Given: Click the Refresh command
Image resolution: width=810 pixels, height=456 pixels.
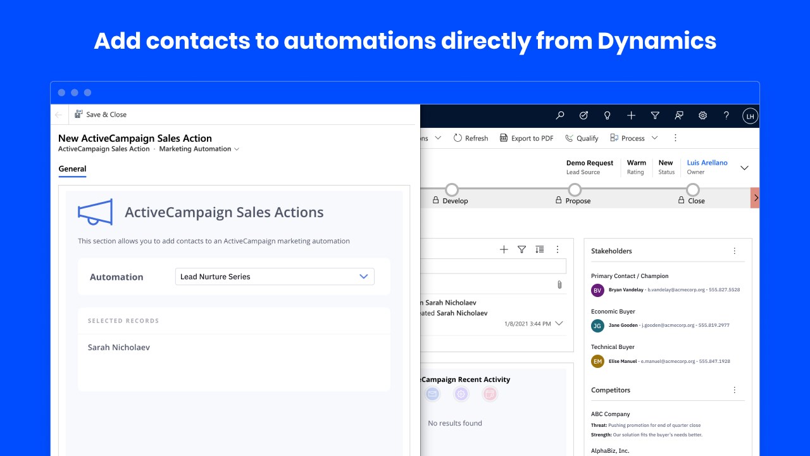Looking at the screenshot, I should (471, 138).
